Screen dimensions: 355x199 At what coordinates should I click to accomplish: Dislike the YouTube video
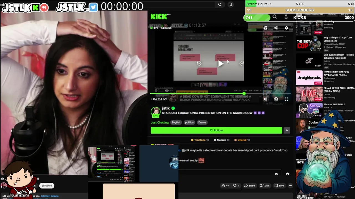pos(236,186)
